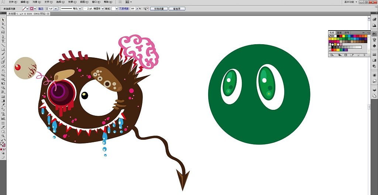
Task: Open the 选择 (Select) menu
Action: (x=60, y=2)
